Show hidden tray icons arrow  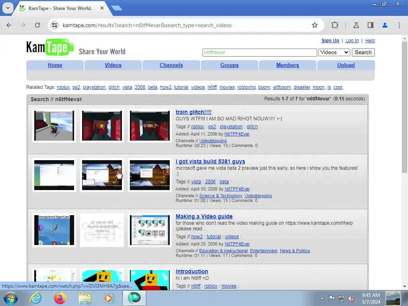click(322, 298)
